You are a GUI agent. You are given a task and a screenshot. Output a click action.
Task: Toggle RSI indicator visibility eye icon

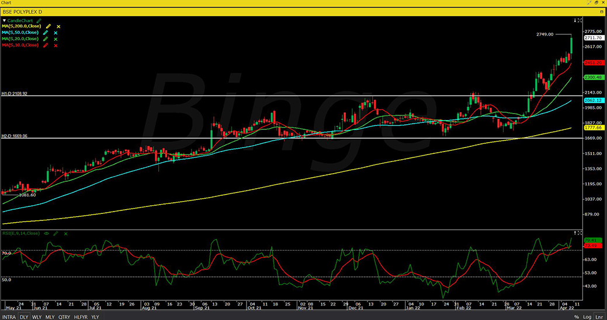pyautogui.click(x=47, y=234)
